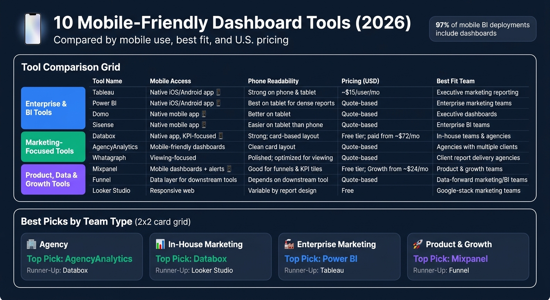Click the Power BI tool name cell
Screen dimensions: 550x300
coord(104,104)
